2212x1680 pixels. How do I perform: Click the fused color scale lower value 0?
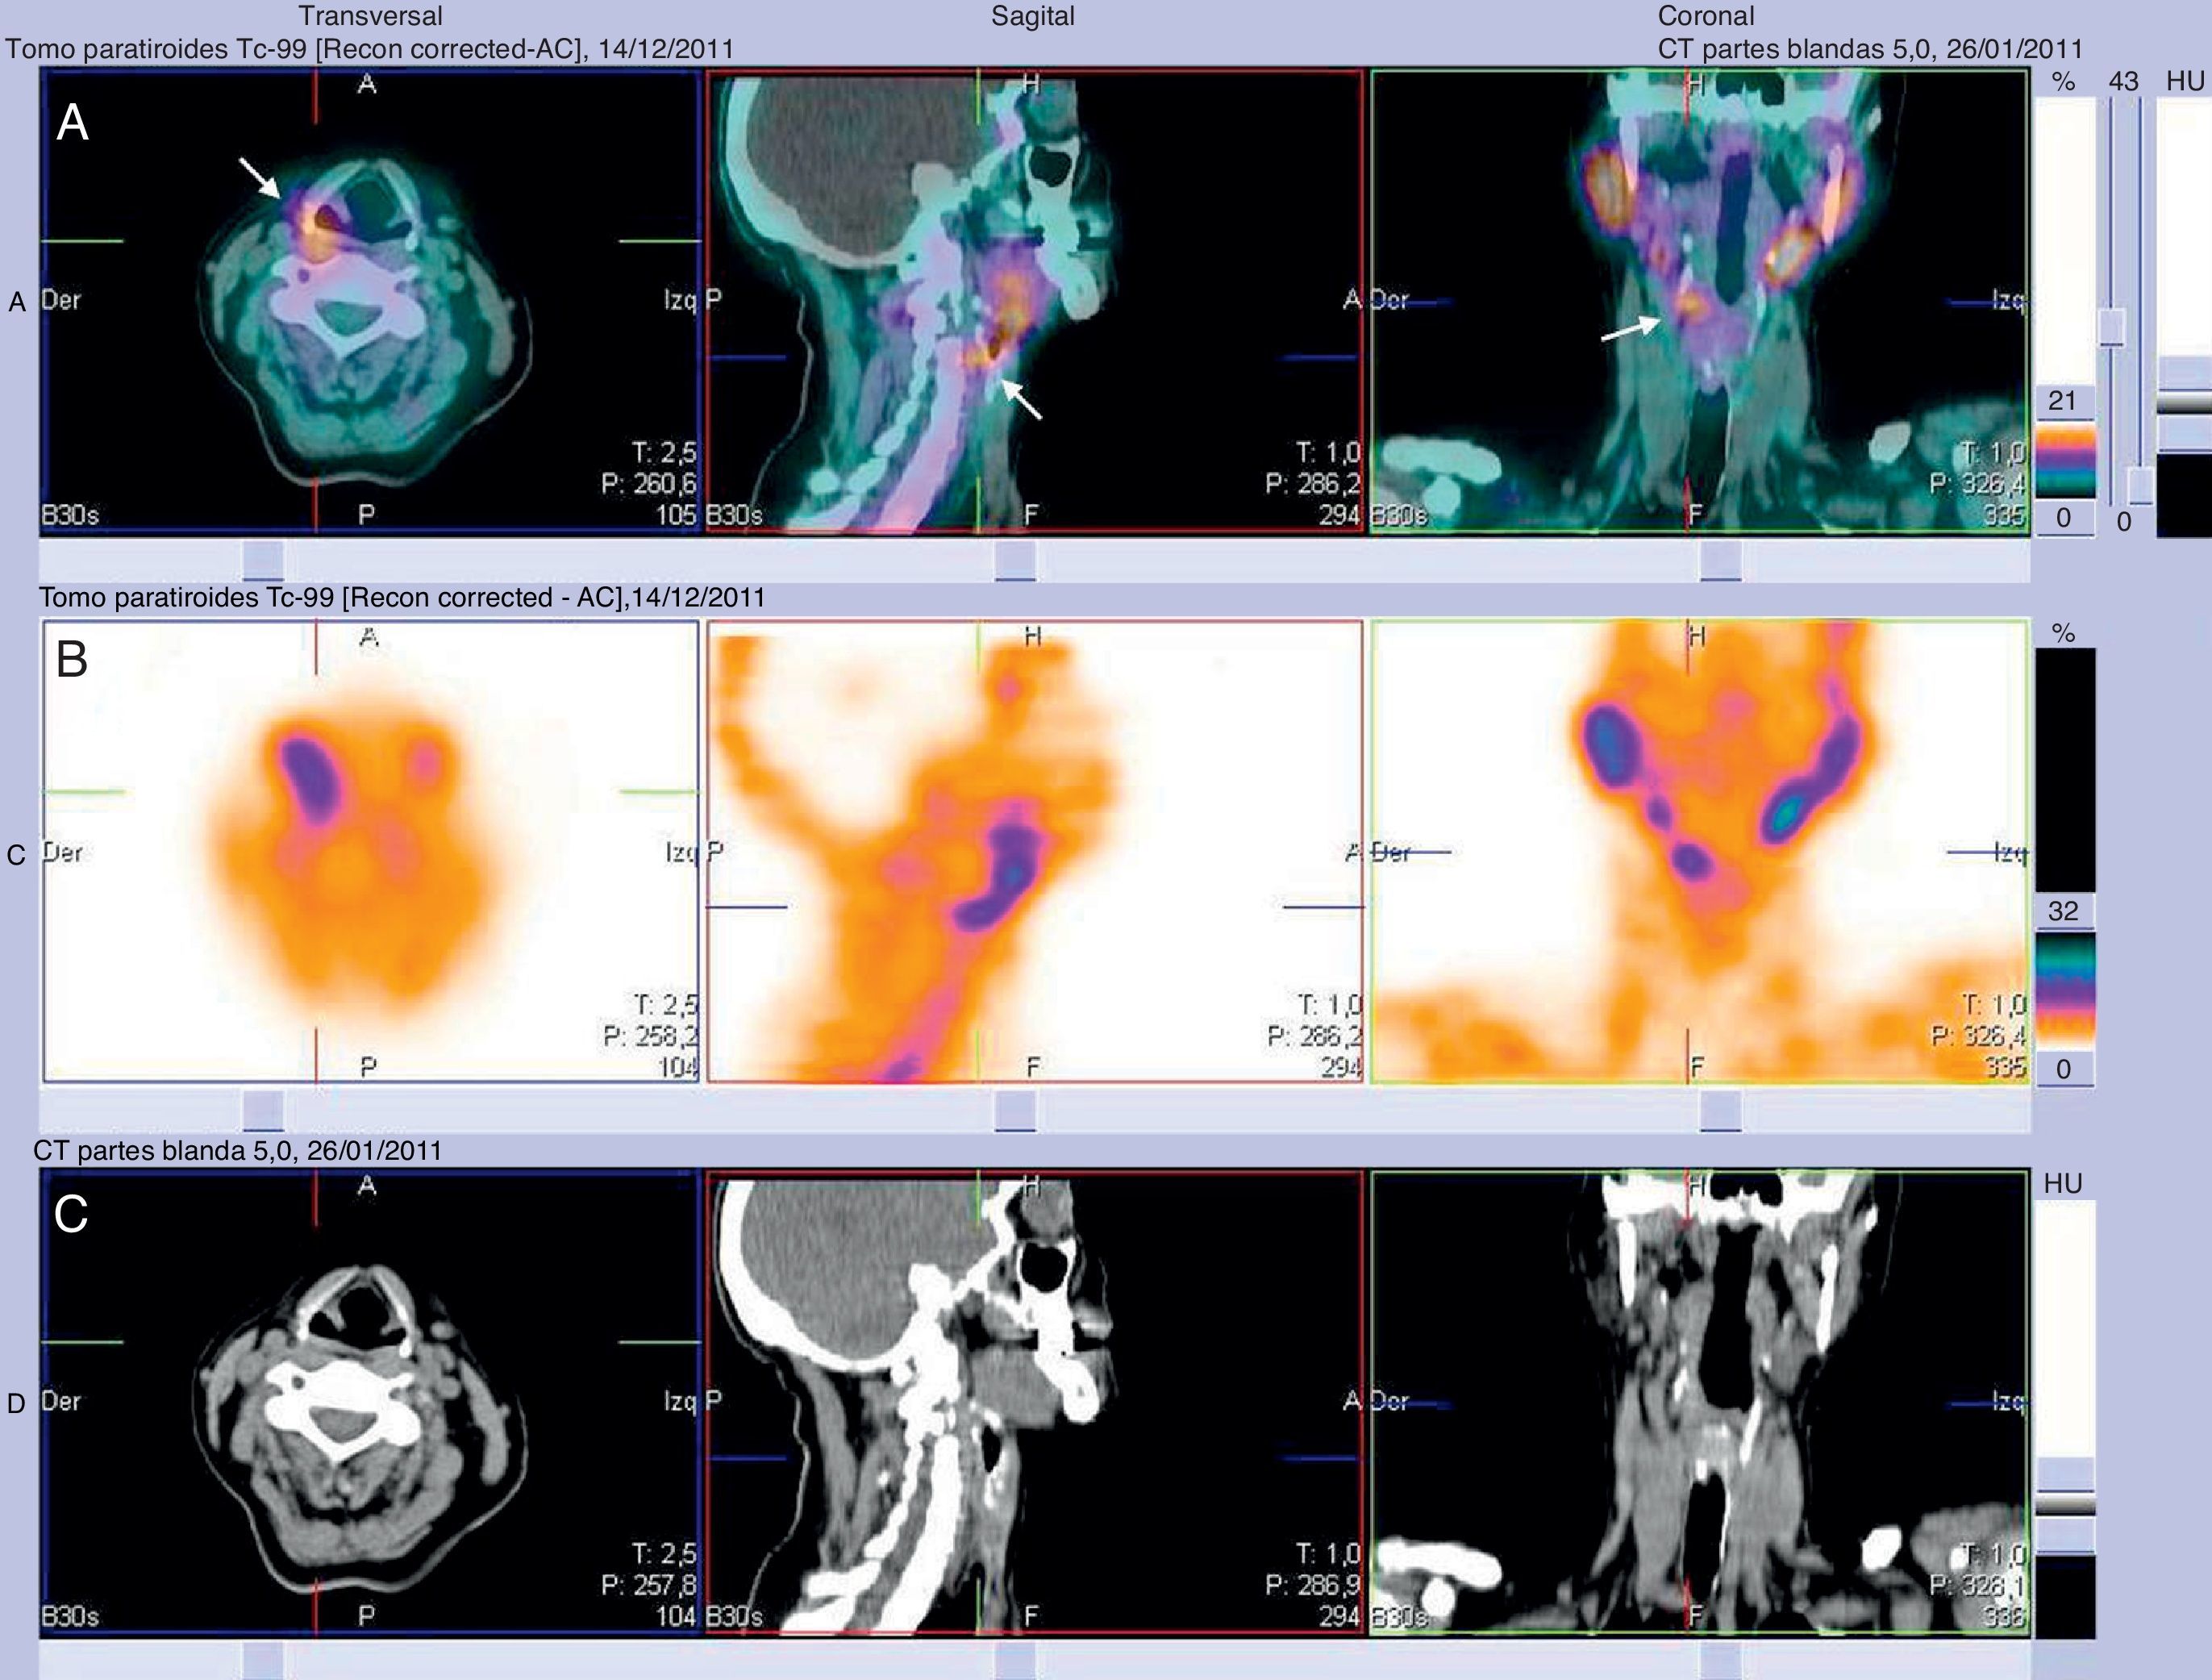click(2065, 518)
